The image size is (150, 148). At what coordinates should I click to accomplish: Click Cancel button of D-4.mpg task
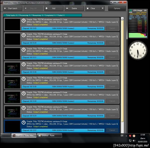point(112,72)
